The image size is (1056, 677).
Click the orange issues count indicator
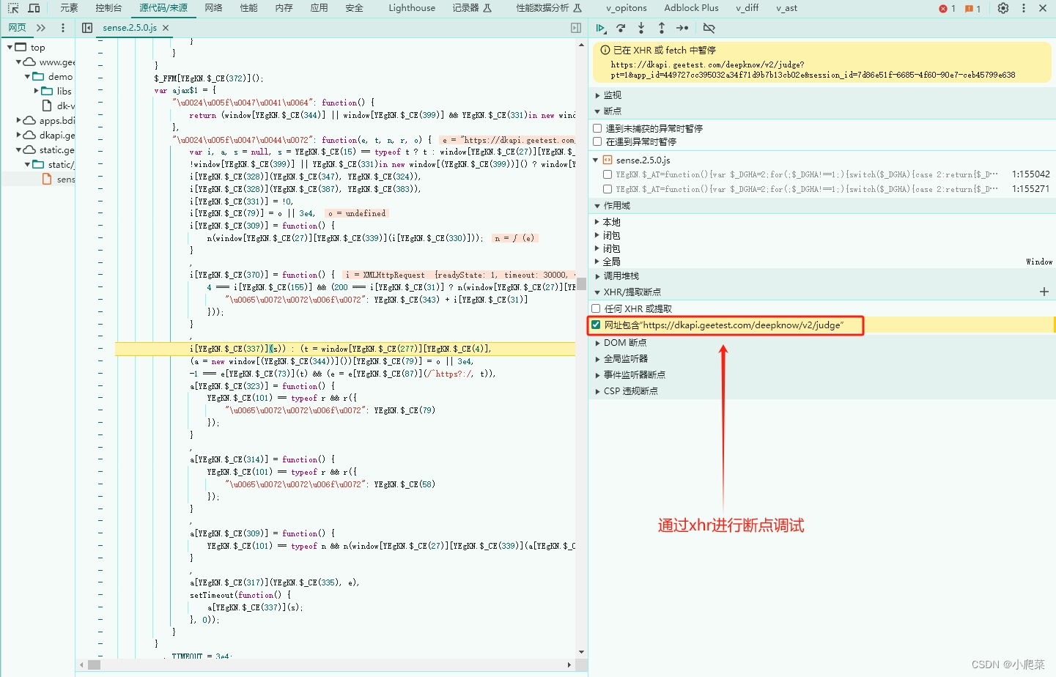click(x=972, y=9)
